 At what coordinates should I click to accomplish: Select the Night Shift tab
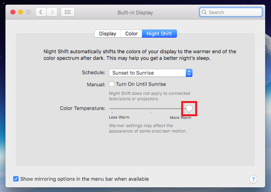159,33
